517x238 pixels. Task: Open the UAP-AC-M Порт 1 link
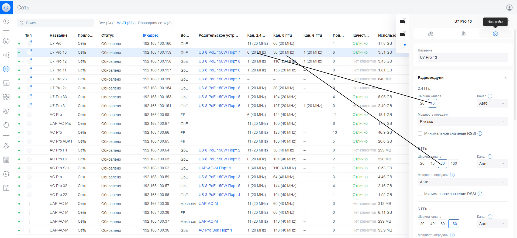click(215, 168)
